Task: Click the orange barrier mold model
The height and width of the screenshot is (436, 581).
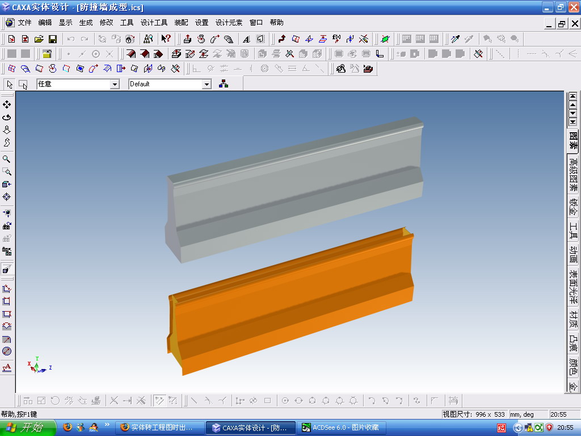Action: pos(291,300)
